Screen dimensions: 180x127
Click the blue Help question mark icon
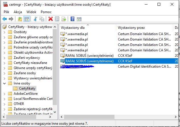(x=72, y=19)
